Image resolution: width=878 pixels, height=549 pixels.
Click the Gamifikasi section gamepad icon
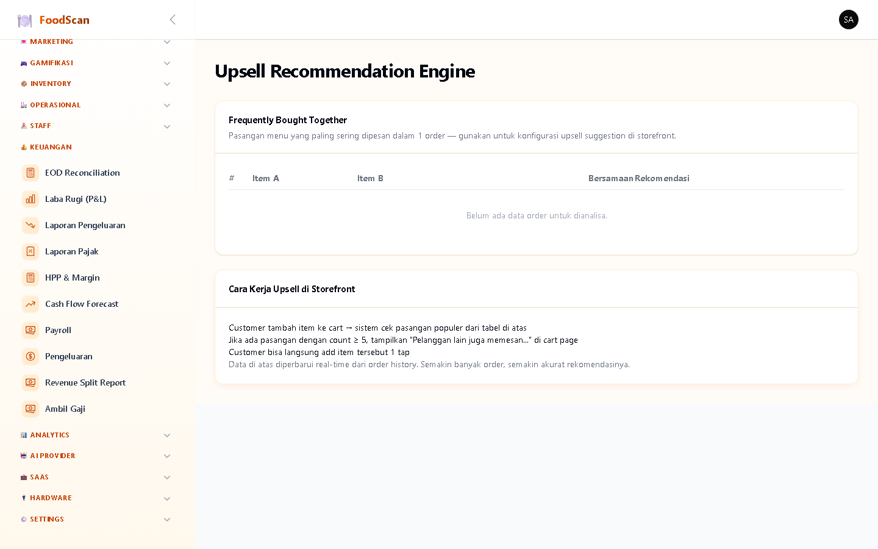pos(24,63)
